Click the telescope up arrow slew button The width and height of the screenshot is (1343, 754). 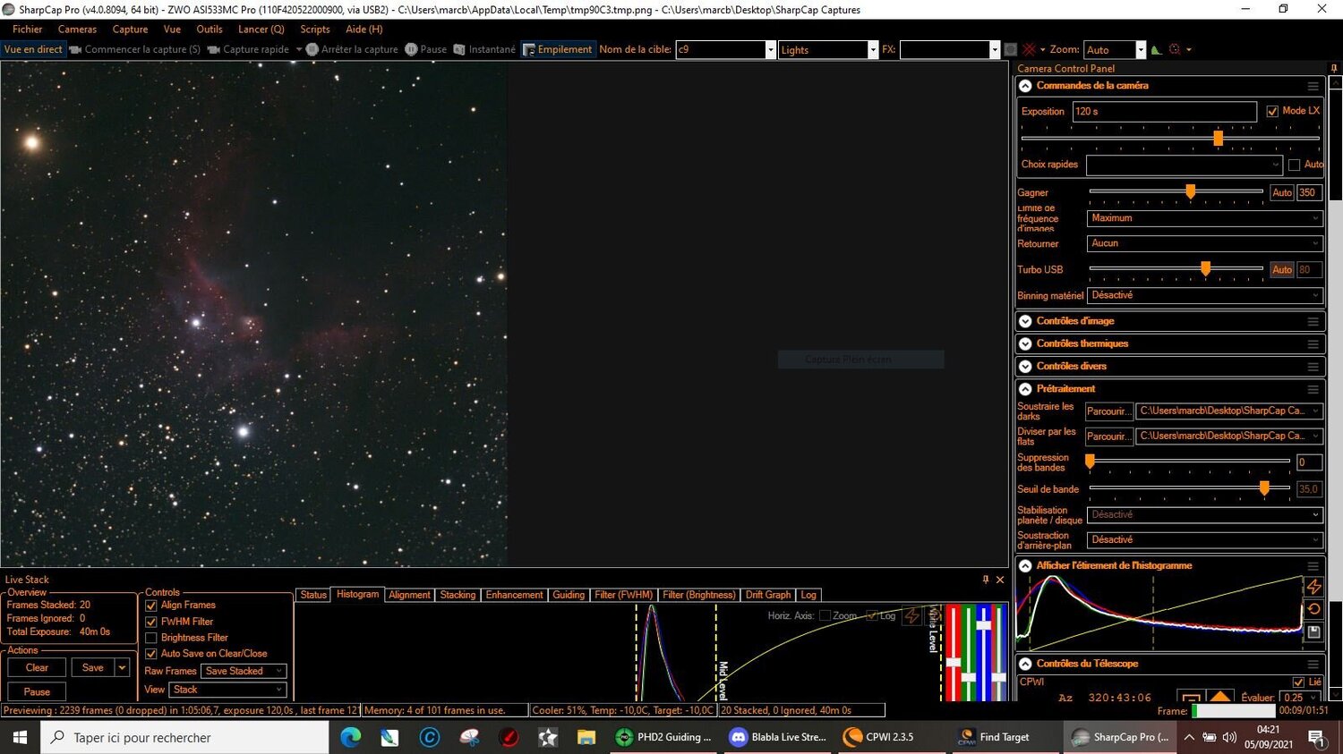click(1220, 697)
